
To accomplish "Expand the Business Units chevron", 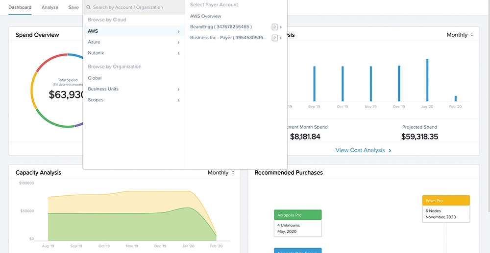I will 178,89.
